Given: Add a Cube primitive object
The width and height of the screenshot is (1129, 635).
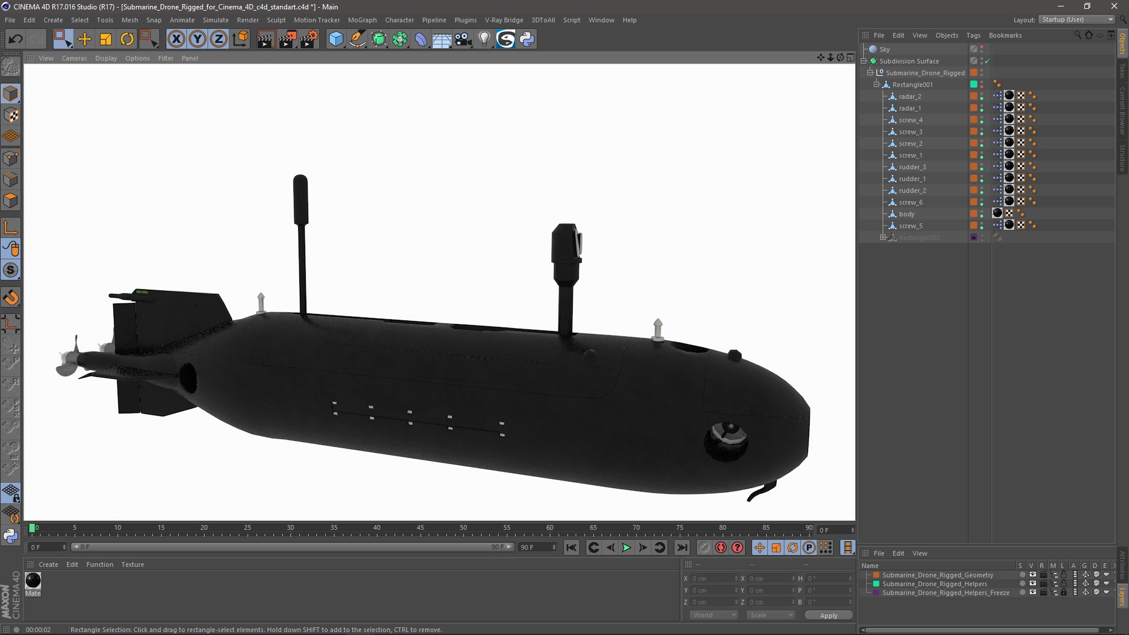Looking at the screenshot, I should click(x=336, y=39).
